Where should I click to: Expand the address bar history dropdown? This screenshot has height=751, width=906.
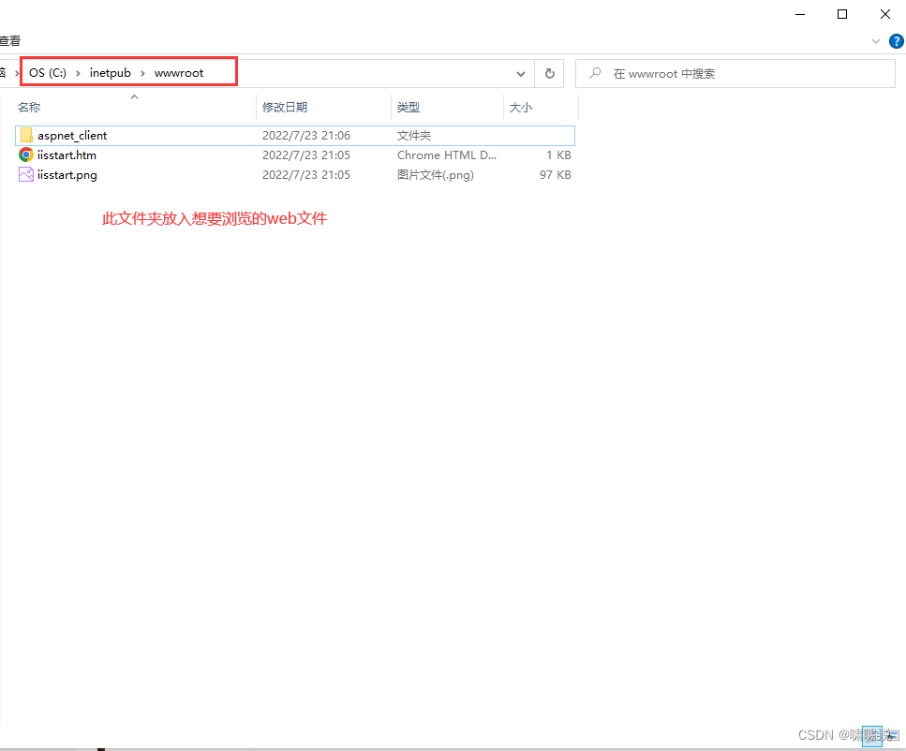click(x=521, y=73)
